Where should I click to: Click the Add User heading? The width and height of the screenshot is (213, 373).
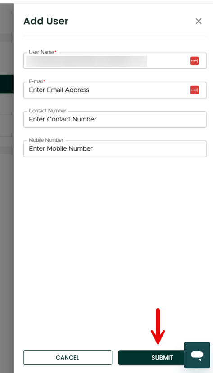(x=46, y=21)
